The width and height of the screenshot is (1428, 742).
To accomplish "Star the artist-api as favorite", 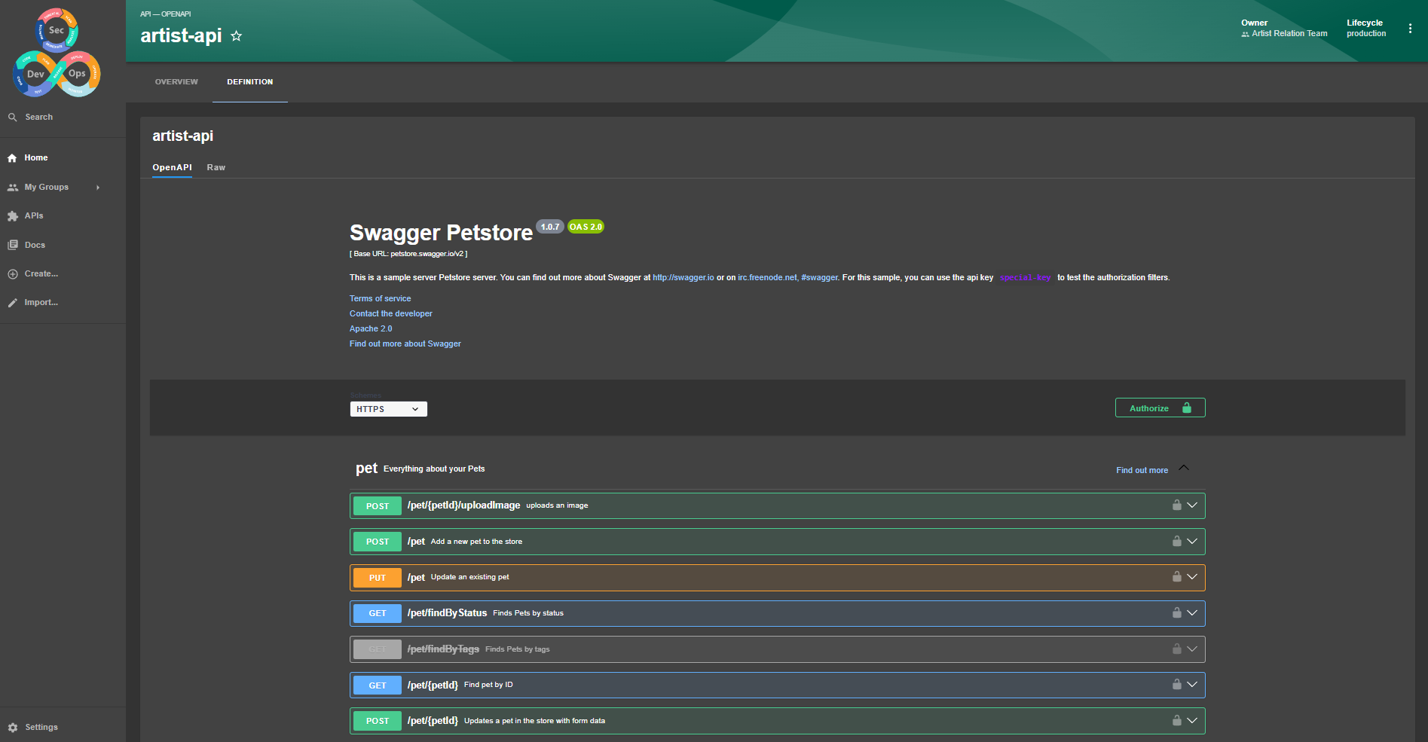I will click(236, 36).
